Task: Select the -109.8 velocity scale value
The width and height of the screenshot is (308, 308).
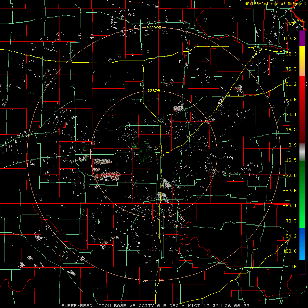Action: pos(288,251)
